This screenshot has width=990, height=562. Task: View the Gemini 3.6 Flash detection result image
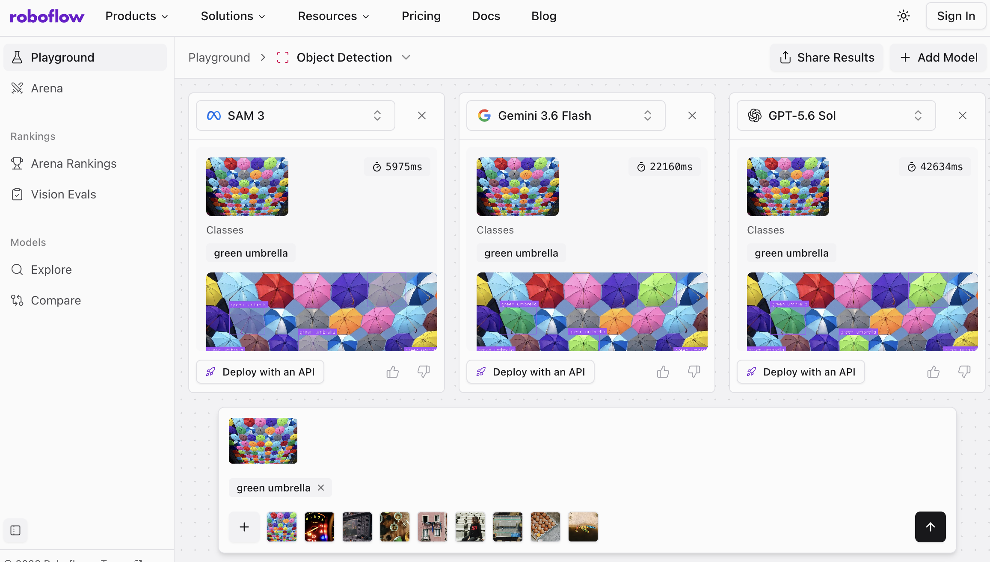pyautogui.click(x=592, y=312)
